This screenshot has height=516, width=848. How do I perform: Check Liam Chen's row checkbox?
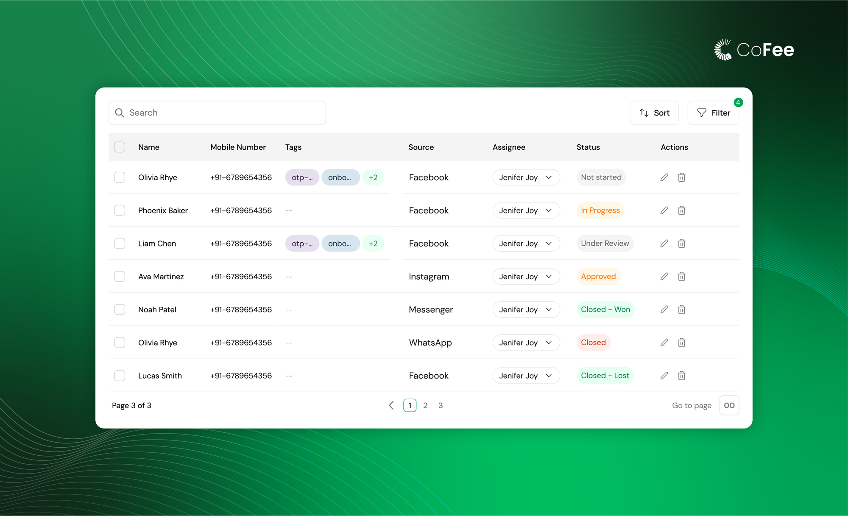(x=120, y=243)
